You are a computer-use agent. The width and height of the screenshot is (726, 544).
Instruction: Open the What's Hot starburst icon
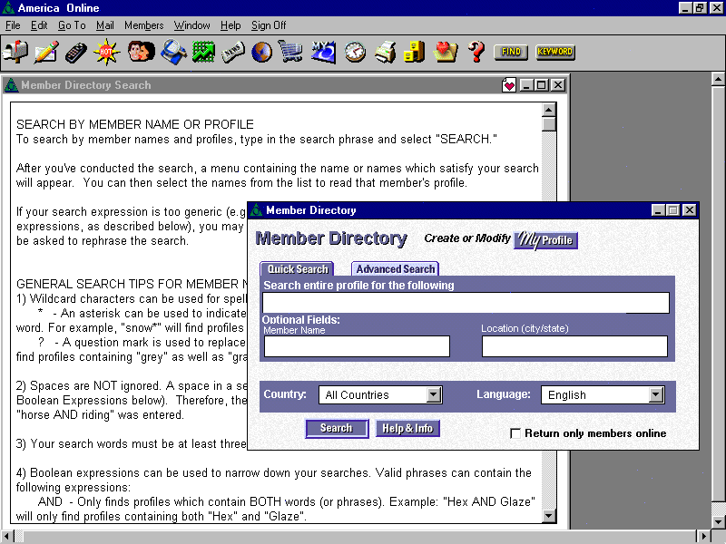(108, 52)
